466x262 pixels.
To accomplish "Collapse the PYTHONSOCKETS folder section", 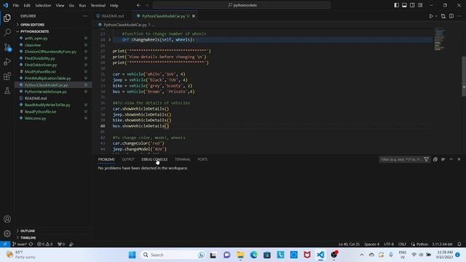I will coord(34,31).
